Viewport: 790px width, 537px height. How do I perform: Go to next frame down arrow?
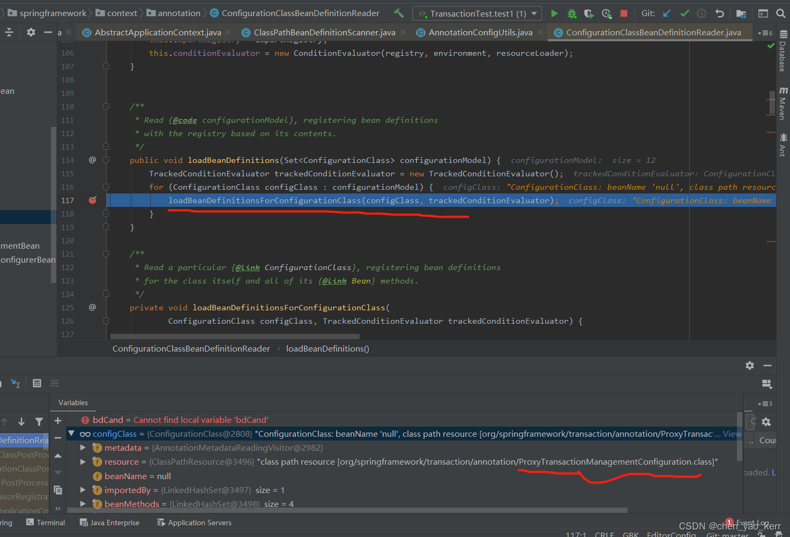(21, 422)
